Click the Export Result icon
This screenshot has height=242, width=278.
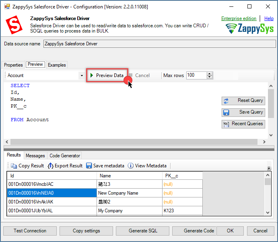point(51,166)
